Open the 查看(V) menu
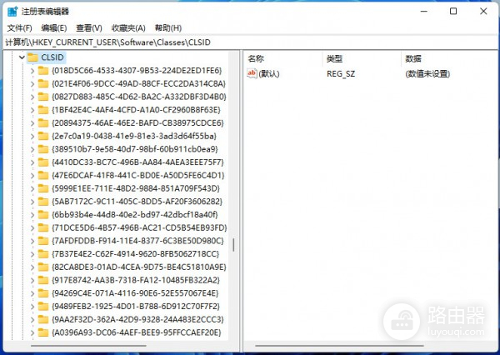The image size is (500, 355). pyautogui.click(x=89, y=27)
